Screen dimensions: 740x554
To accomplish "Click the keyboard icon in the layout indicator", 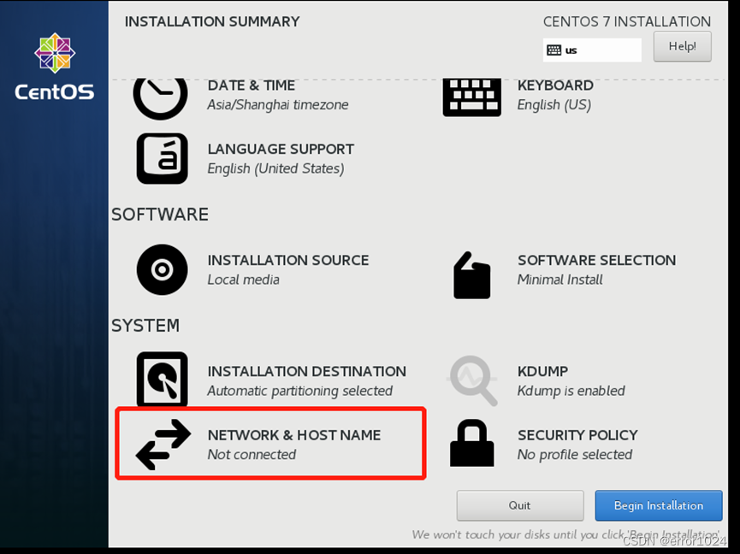I will point(554,50).
